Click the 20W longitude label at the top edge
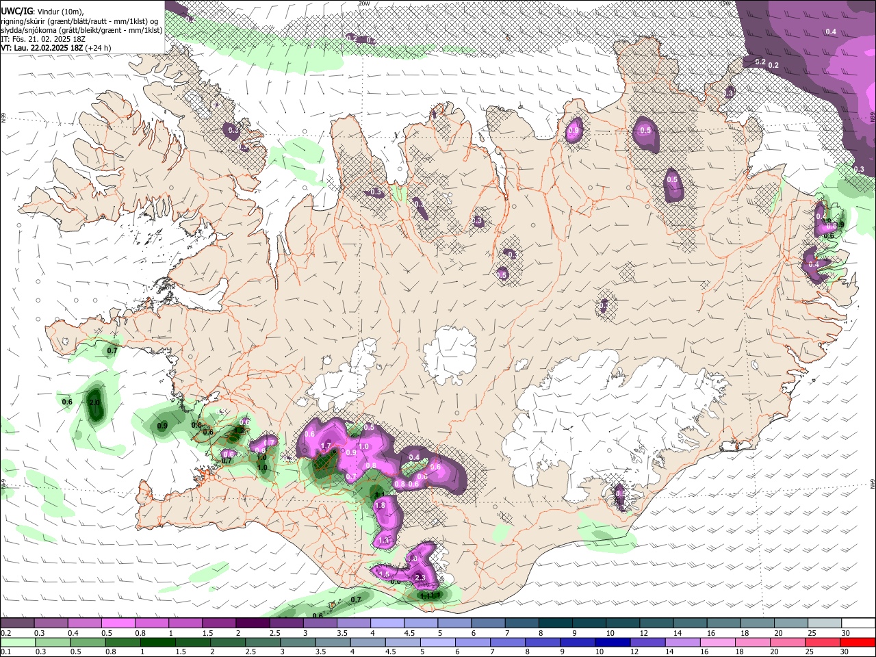Screen dimensions: 876x657 pos(364,3)
